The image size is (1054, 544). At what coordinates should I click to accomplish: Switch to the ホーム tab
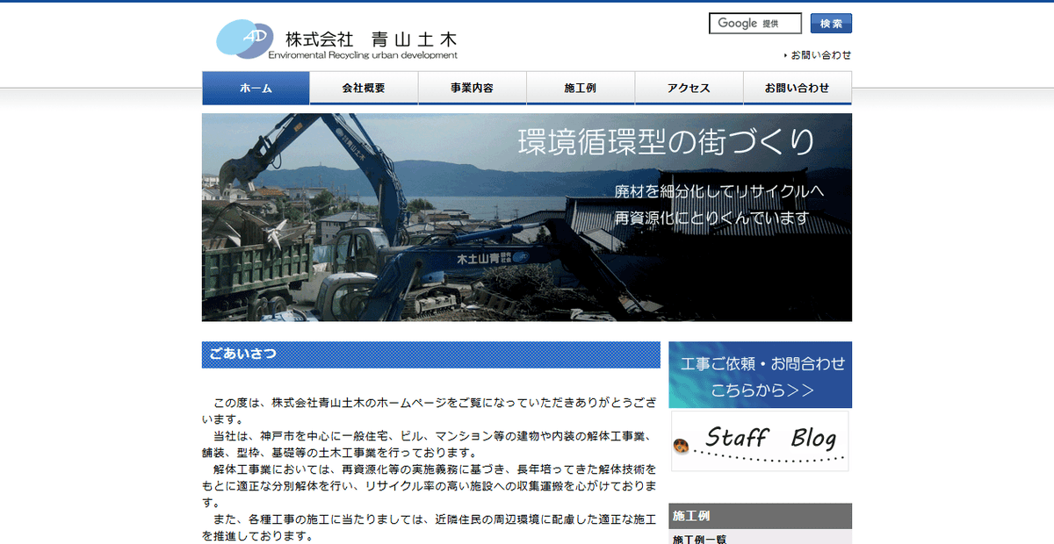[256, 88]
